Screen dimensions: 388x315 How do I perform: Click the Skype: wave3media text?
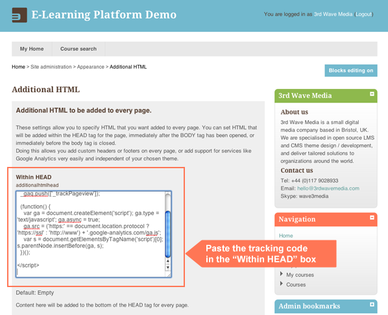pos(304,196)
